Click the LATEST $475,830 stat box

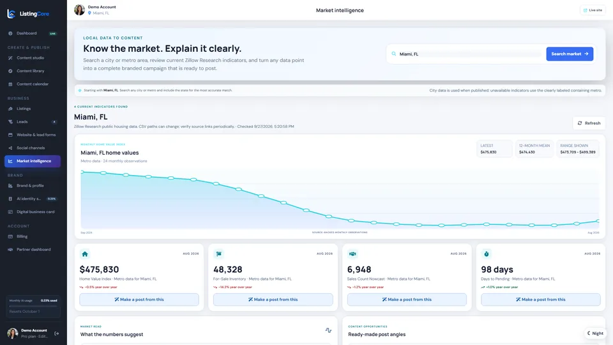click(x=494, y=149)
